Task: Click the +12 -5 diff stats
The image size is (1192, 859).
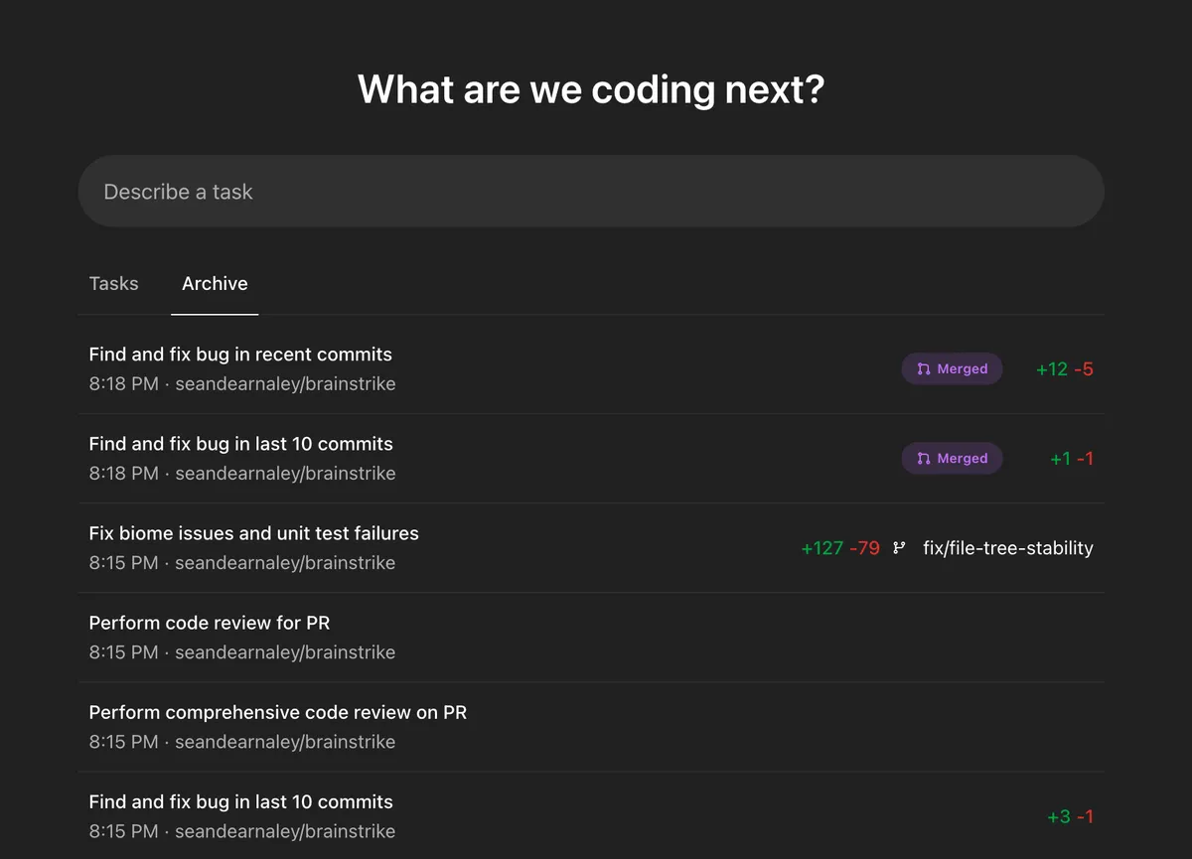Action: tap(1064, 369)
